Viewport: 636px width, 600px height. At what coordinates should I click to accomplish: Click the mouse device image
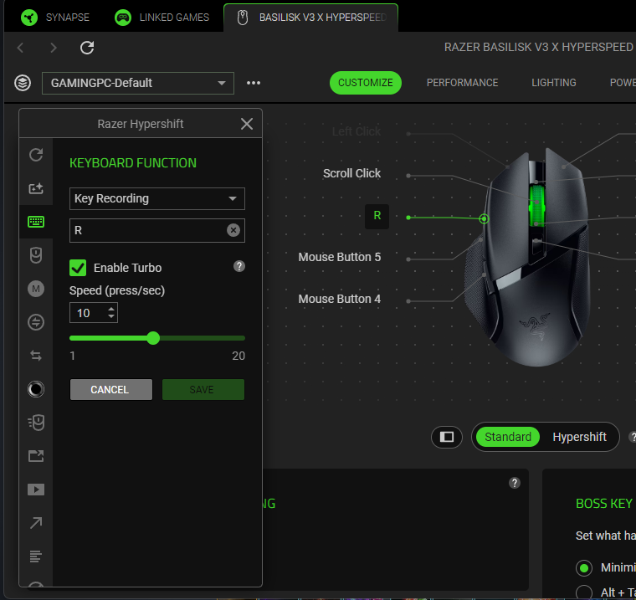point(527,258)
